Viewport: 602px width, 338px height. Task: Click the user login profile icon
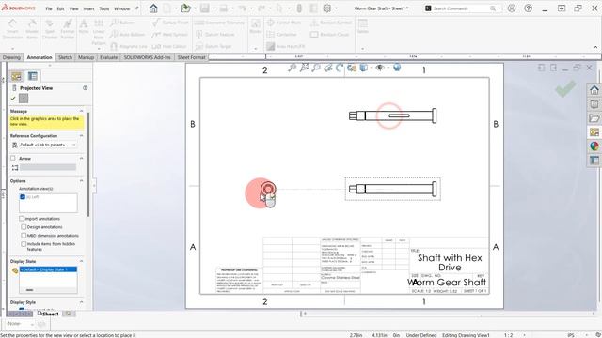[x=512, y=8]
